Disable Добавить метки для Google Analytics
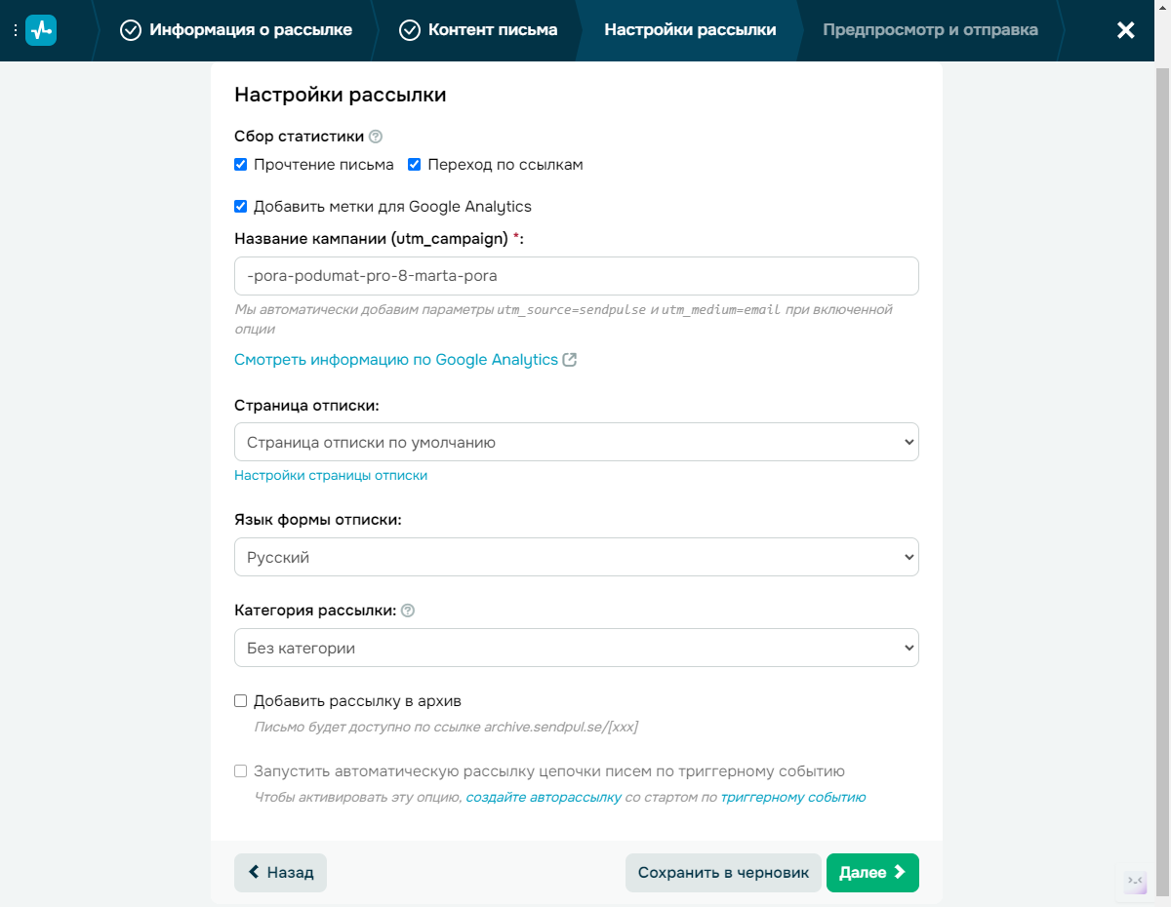1171x907 pixels. (241, 207)
